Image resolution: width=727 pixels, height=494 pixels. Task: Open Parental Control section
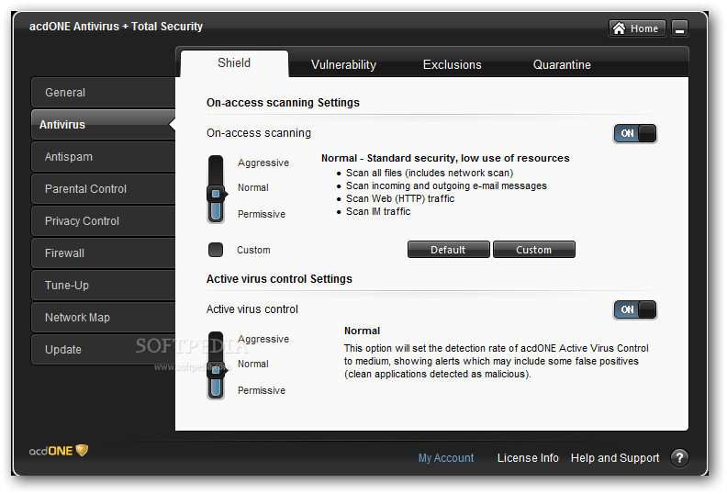pyautogui.click(x=103, y=189)
